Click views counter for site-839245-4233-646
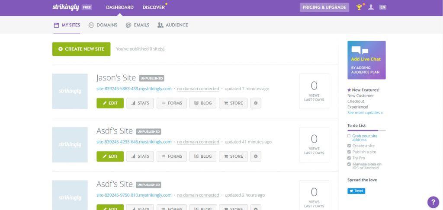443x210 pixels. coord(314,144)
